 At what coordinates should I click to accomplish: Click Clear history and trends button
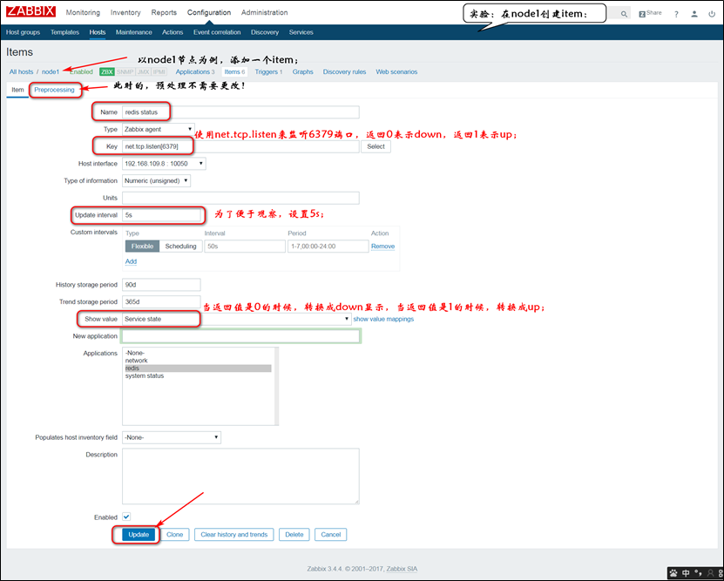click(x=234, y=534)
